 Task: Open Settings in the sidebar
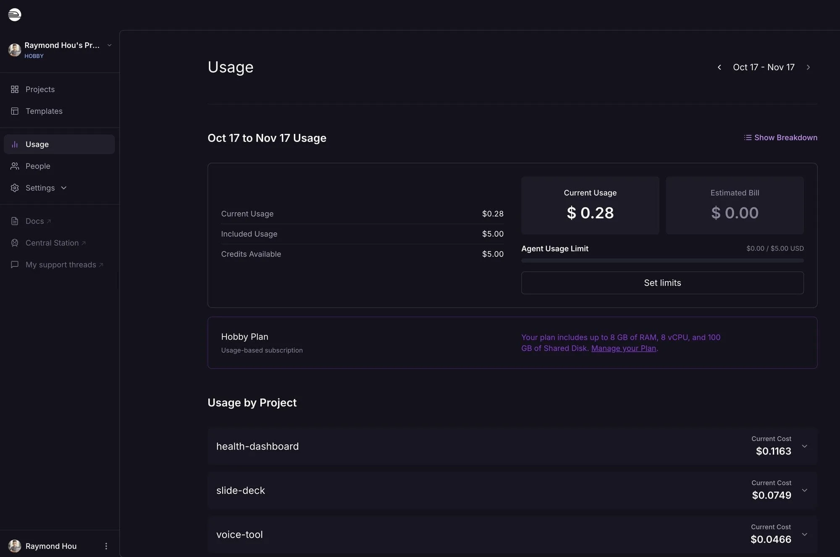coord(59,188)
